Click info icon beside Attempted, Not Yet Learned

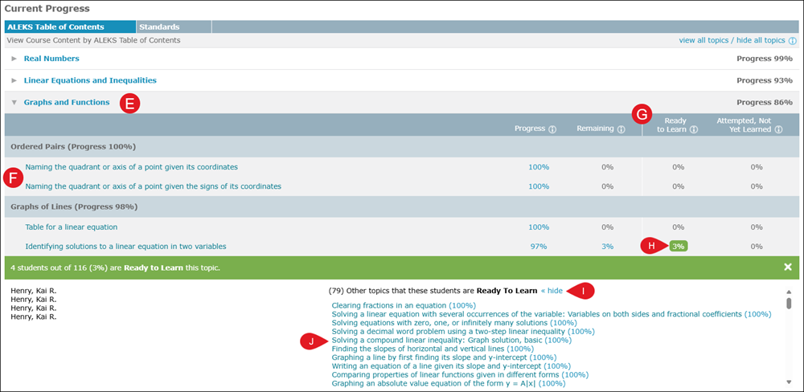click(779, 129)
